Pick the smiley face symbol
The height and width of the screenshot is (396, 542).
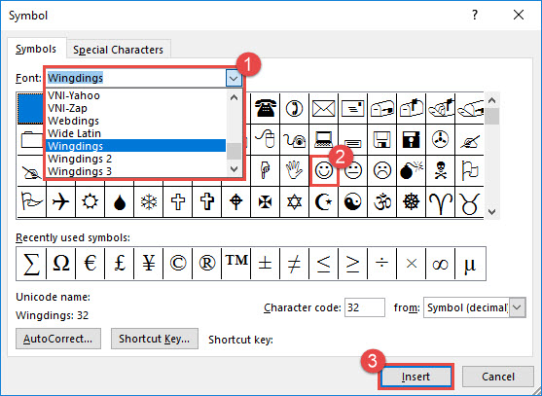[324, 170]
